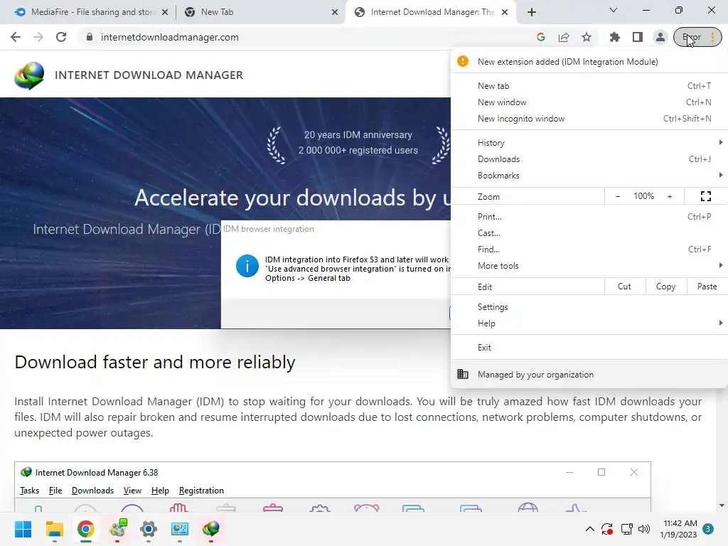The image size is (728, 546).
Task: Switch to the New Tab tab
Action: tap(260, 12)
